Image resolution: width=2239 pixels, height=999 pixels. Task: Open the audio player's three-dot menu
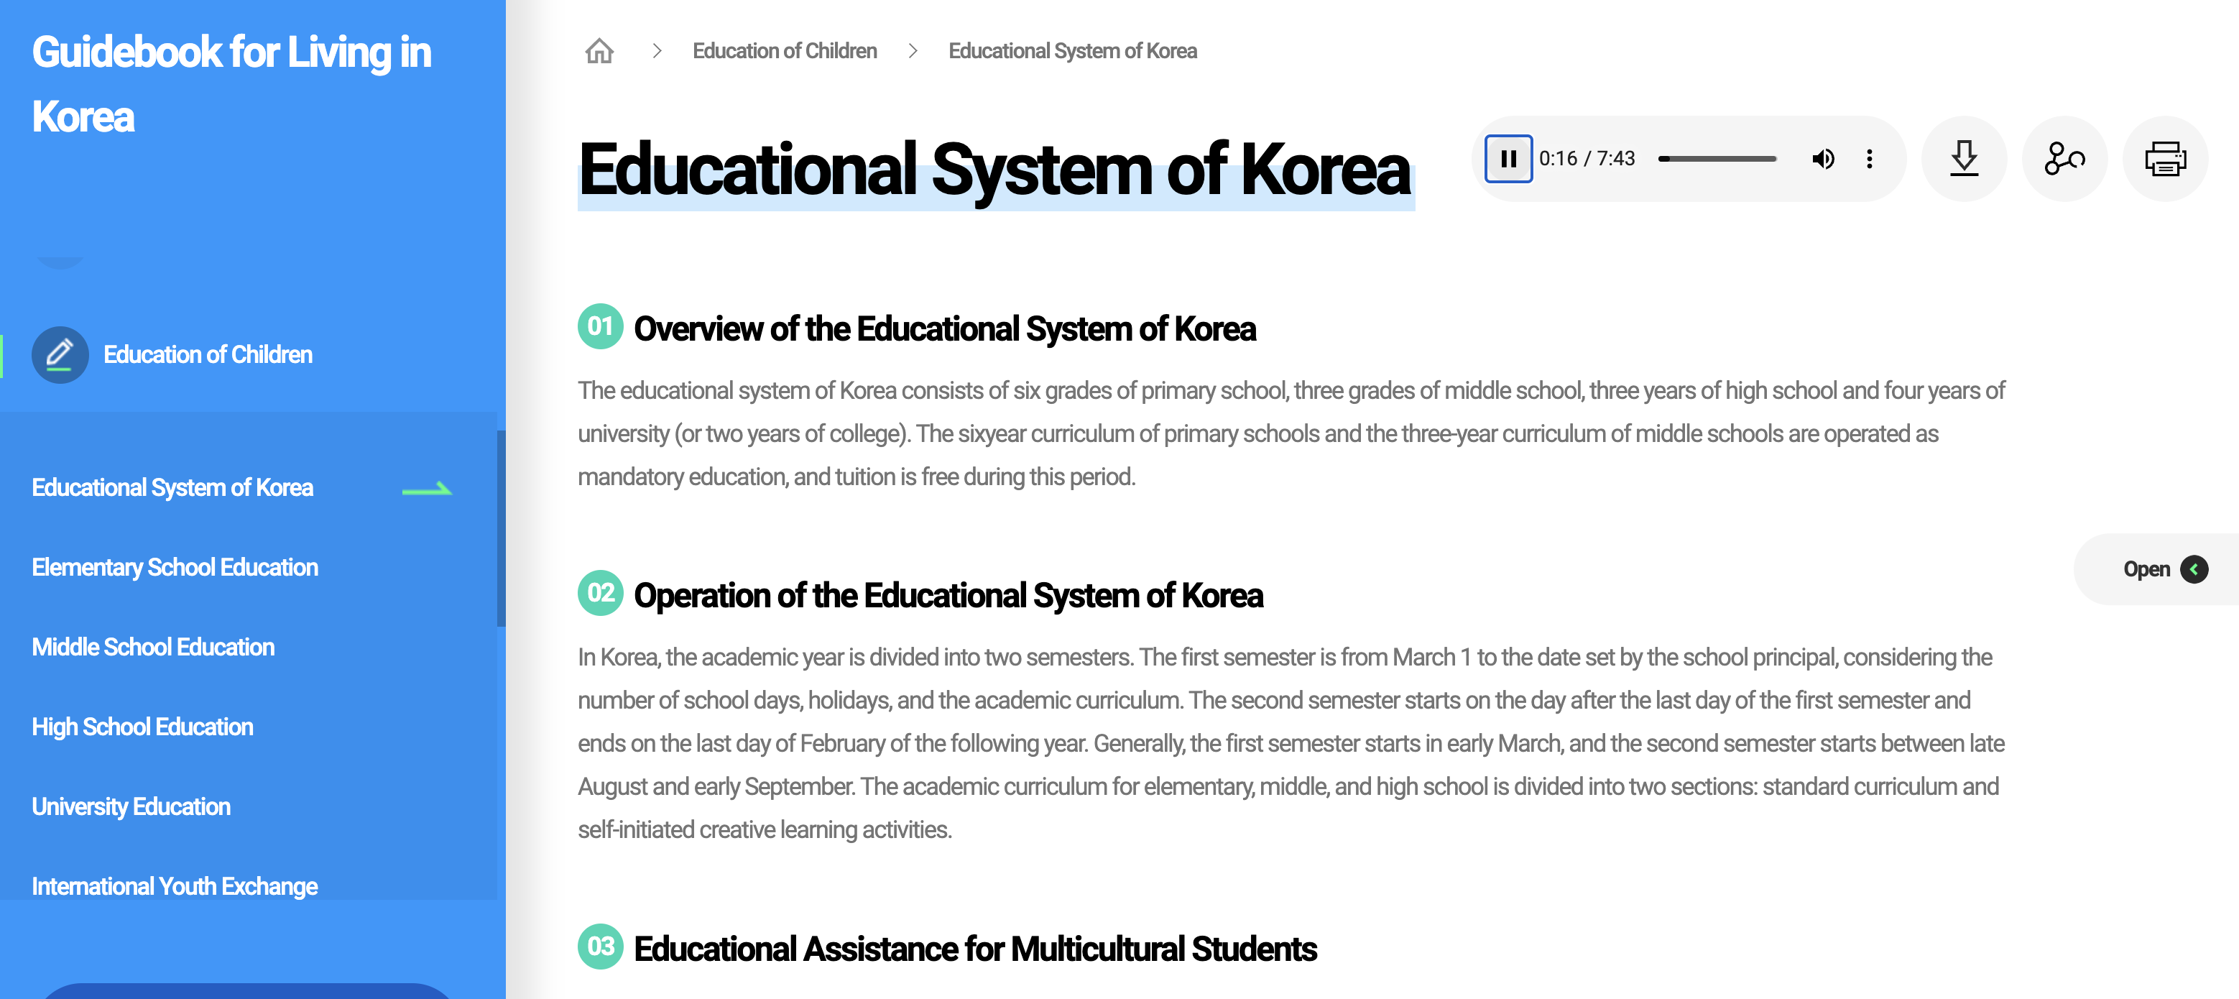click(1869, 159)
